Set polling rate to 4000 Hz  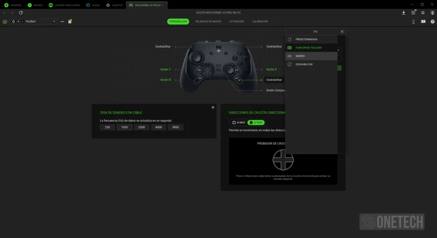159,127
